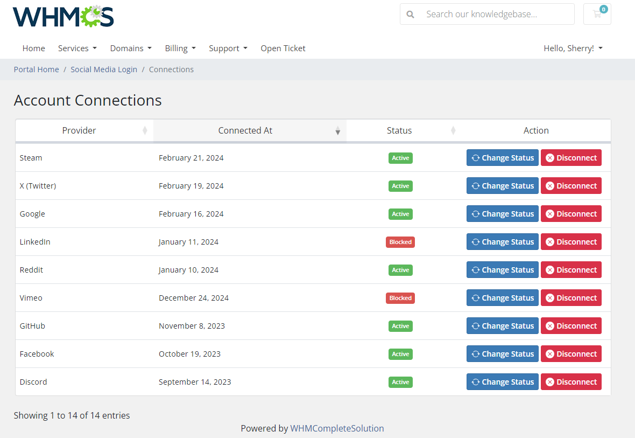Click the date November 8, 2023
This screenshot has height=438, width=635.
192,325
